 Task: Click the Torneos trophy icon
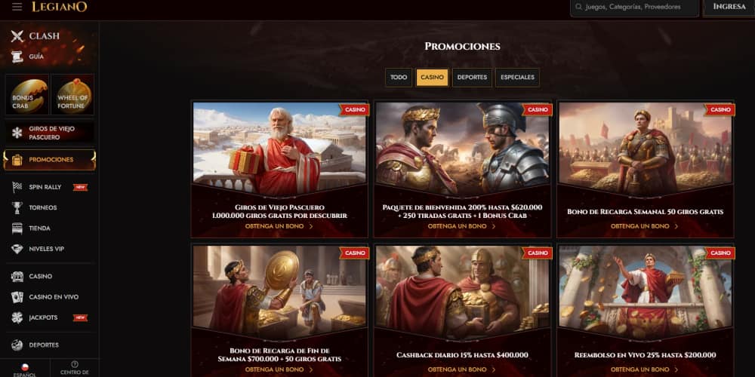(x=17, y=208)
